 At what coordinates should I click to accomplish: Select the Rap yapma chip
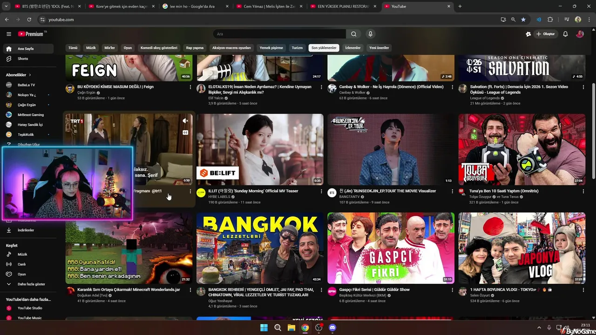click(x=195, y=48)
